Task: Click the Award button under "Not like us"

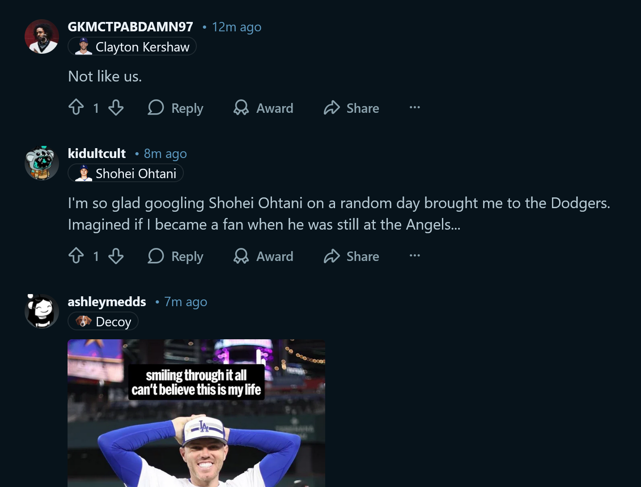Action: click(263, 108)
